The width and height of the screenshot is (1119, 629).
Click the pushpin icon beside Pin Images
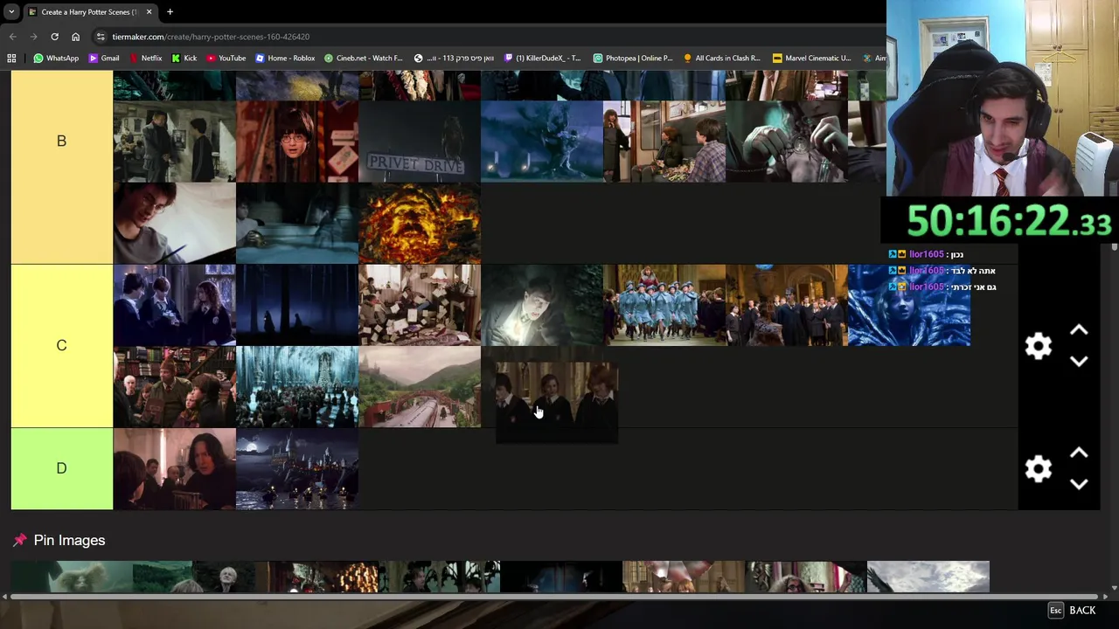pos(19,541)
